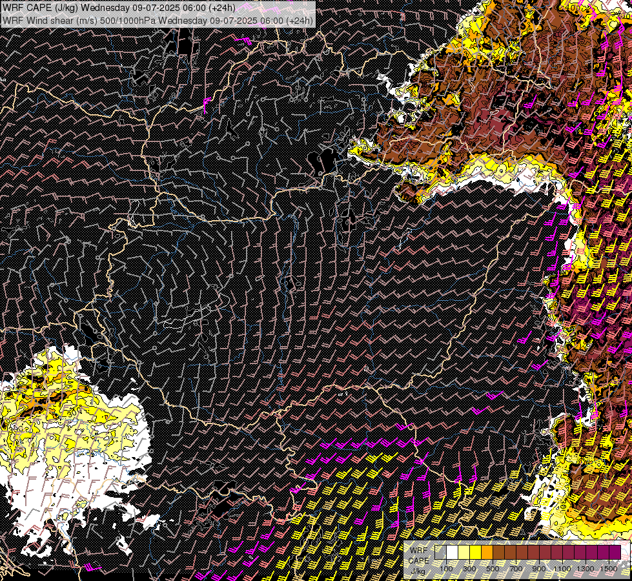The image size is (632, 581).
Task: Click the 300 contour label on the map
Action: click(x=74, y=413)
